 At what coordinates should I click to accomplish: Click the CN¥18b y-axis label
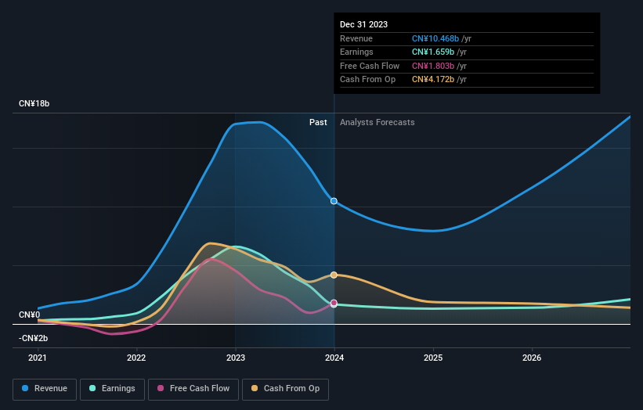pos(34,103)
